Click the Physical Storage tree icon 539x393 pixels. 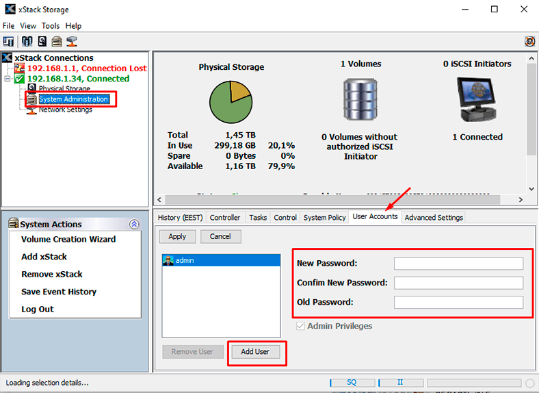pos(31,88)
